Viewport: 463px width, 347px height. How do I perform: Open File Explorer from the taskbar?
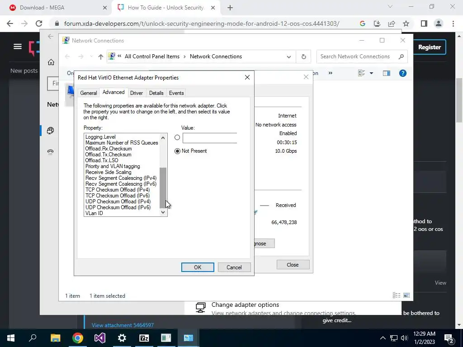point(56,338)
